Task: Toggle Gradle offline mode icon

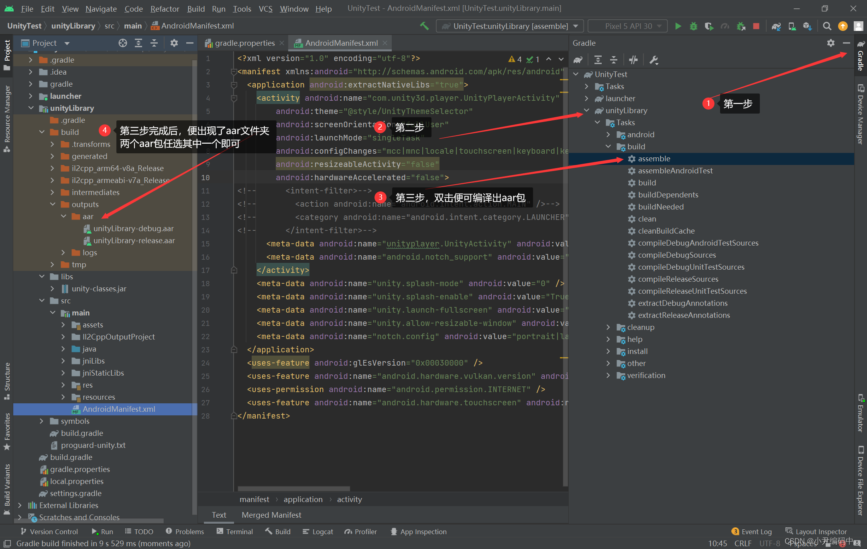Action: coord(633,60)
